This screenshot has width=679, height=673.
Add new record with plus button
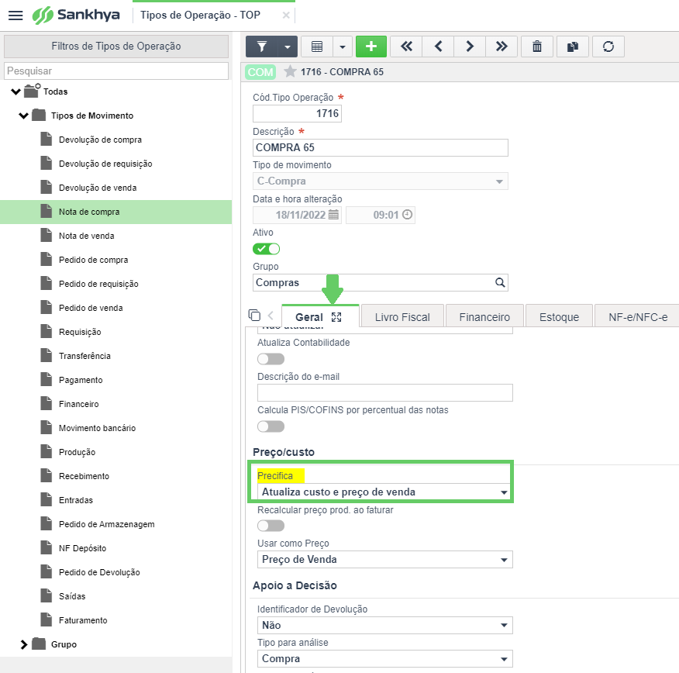tap(371, 47)
